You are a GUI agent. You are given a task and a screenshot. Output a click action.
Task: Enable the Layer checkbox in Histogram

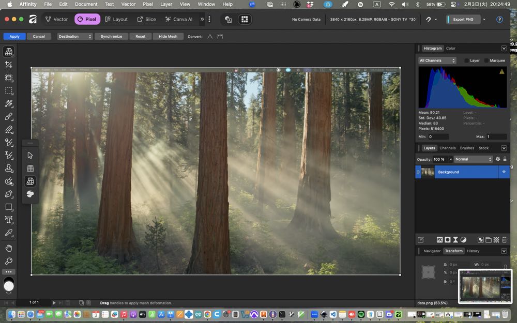point(467,60)
